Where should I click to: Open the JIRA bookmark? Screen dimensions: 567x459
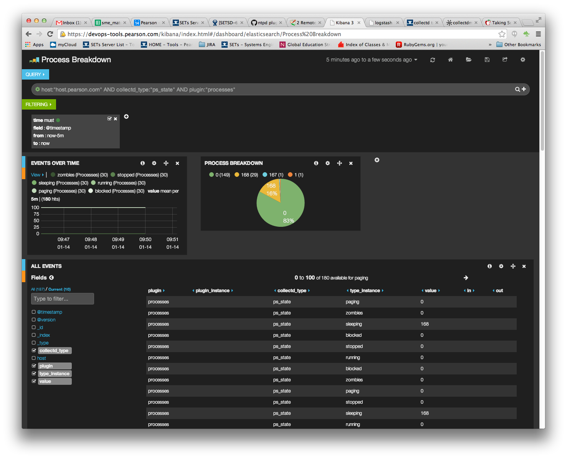pyautogui.click(x=207, y=45)
